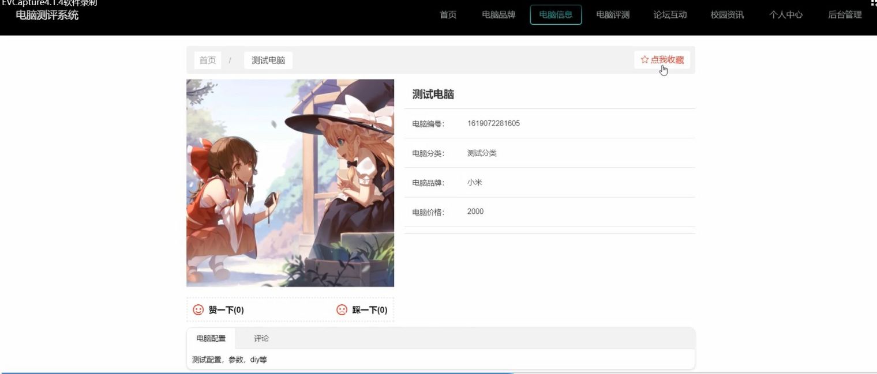Screen dimensions: 877x374
Task: Navigate to 论坛互动
Action: pyautogui.click(x=670, y=15)
